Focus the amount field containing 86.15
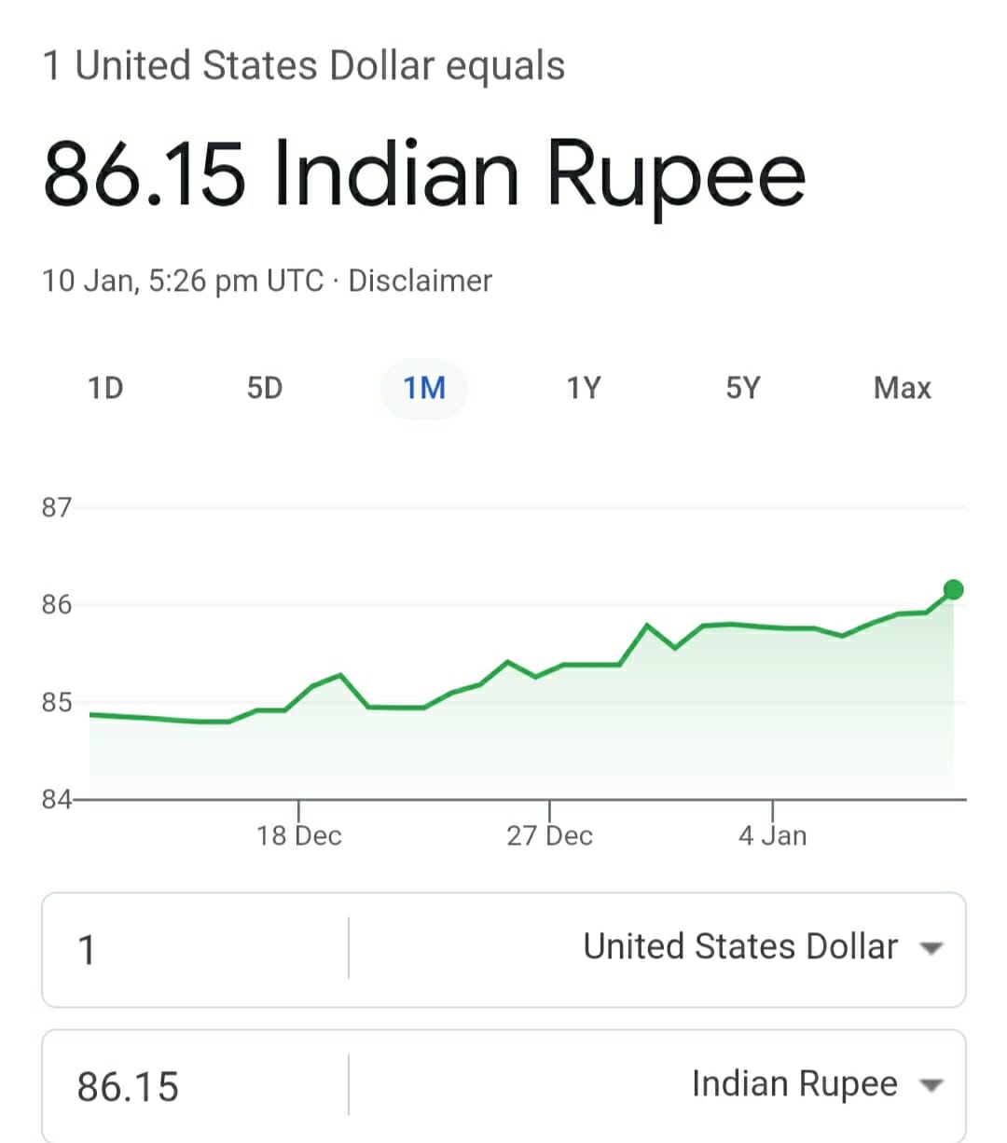The image size is (1007, 1143). (x=196, y=1086)
